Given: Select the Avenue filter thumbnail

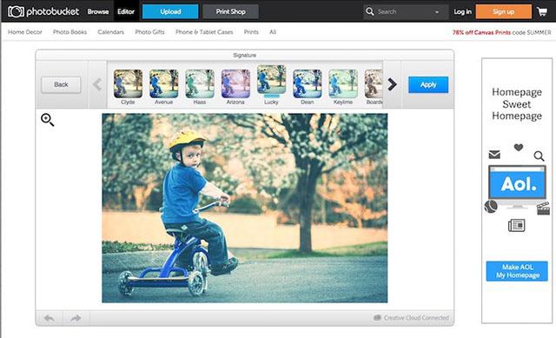Looking at the screenshot, I should (164, 83).
